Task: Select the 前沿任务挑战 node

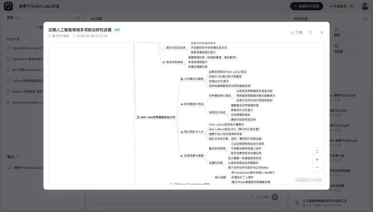Action: (x=173, y=62)
